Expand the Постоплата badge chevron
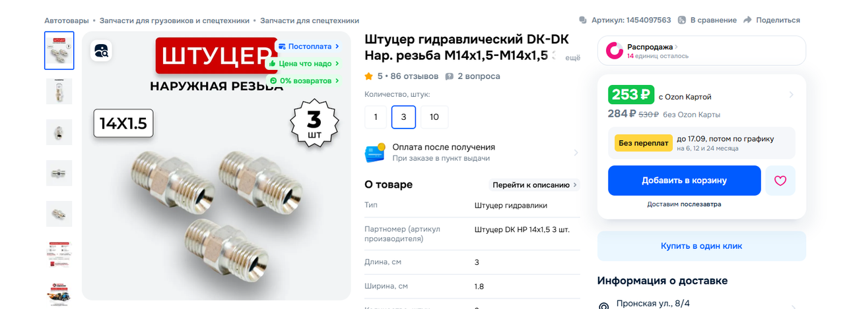Screen dimensions: 845x309 [x=337, y=47]
